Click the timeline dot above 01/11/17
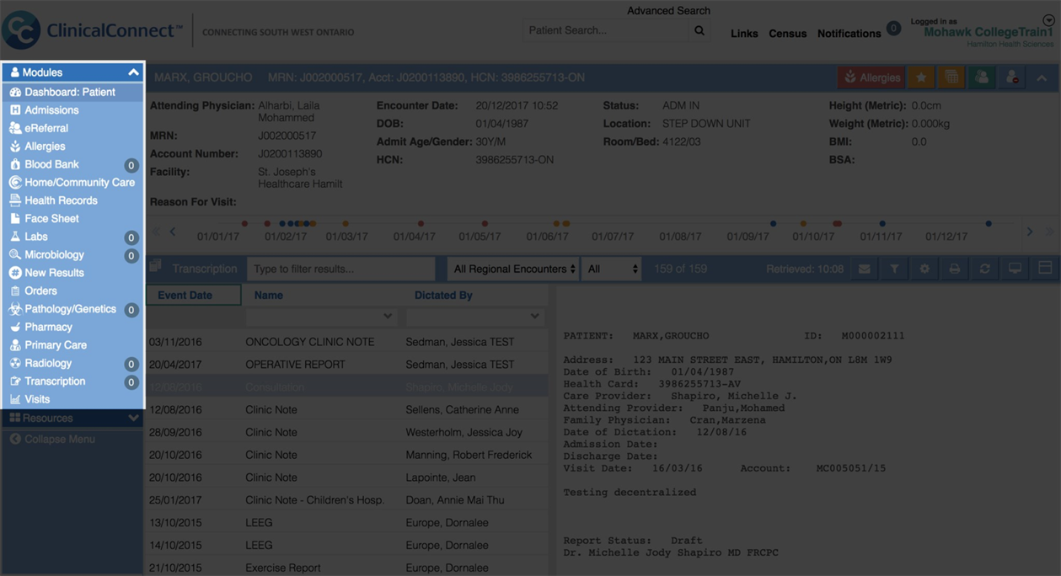 coord(882,224)
